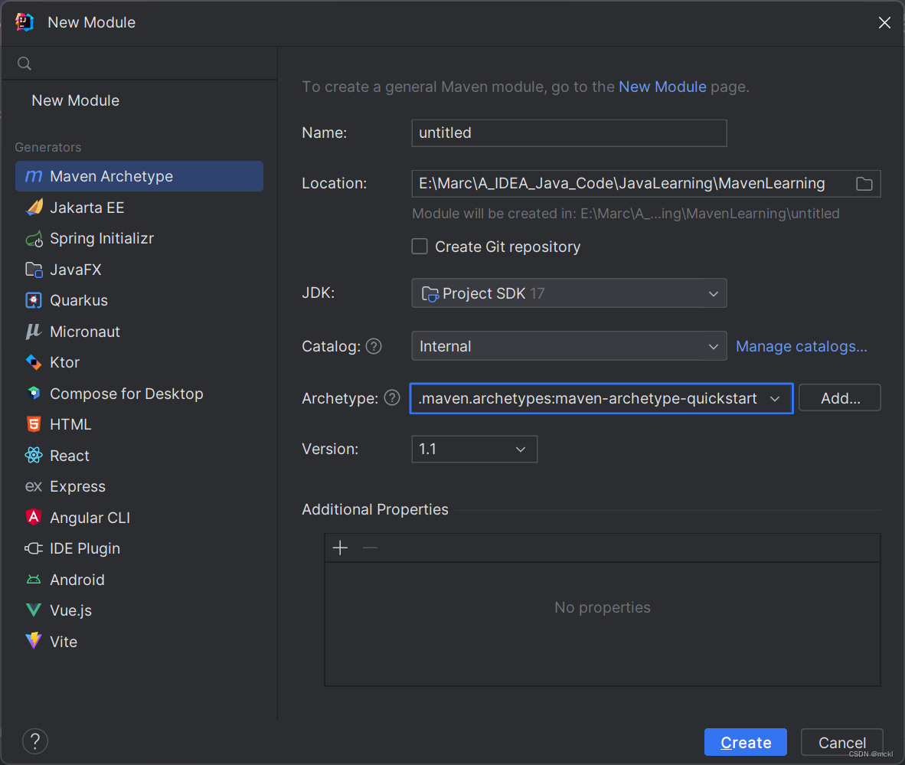Screen dimensions: 905x765
Task: Click the Add... archetype button
Action: 840,397
